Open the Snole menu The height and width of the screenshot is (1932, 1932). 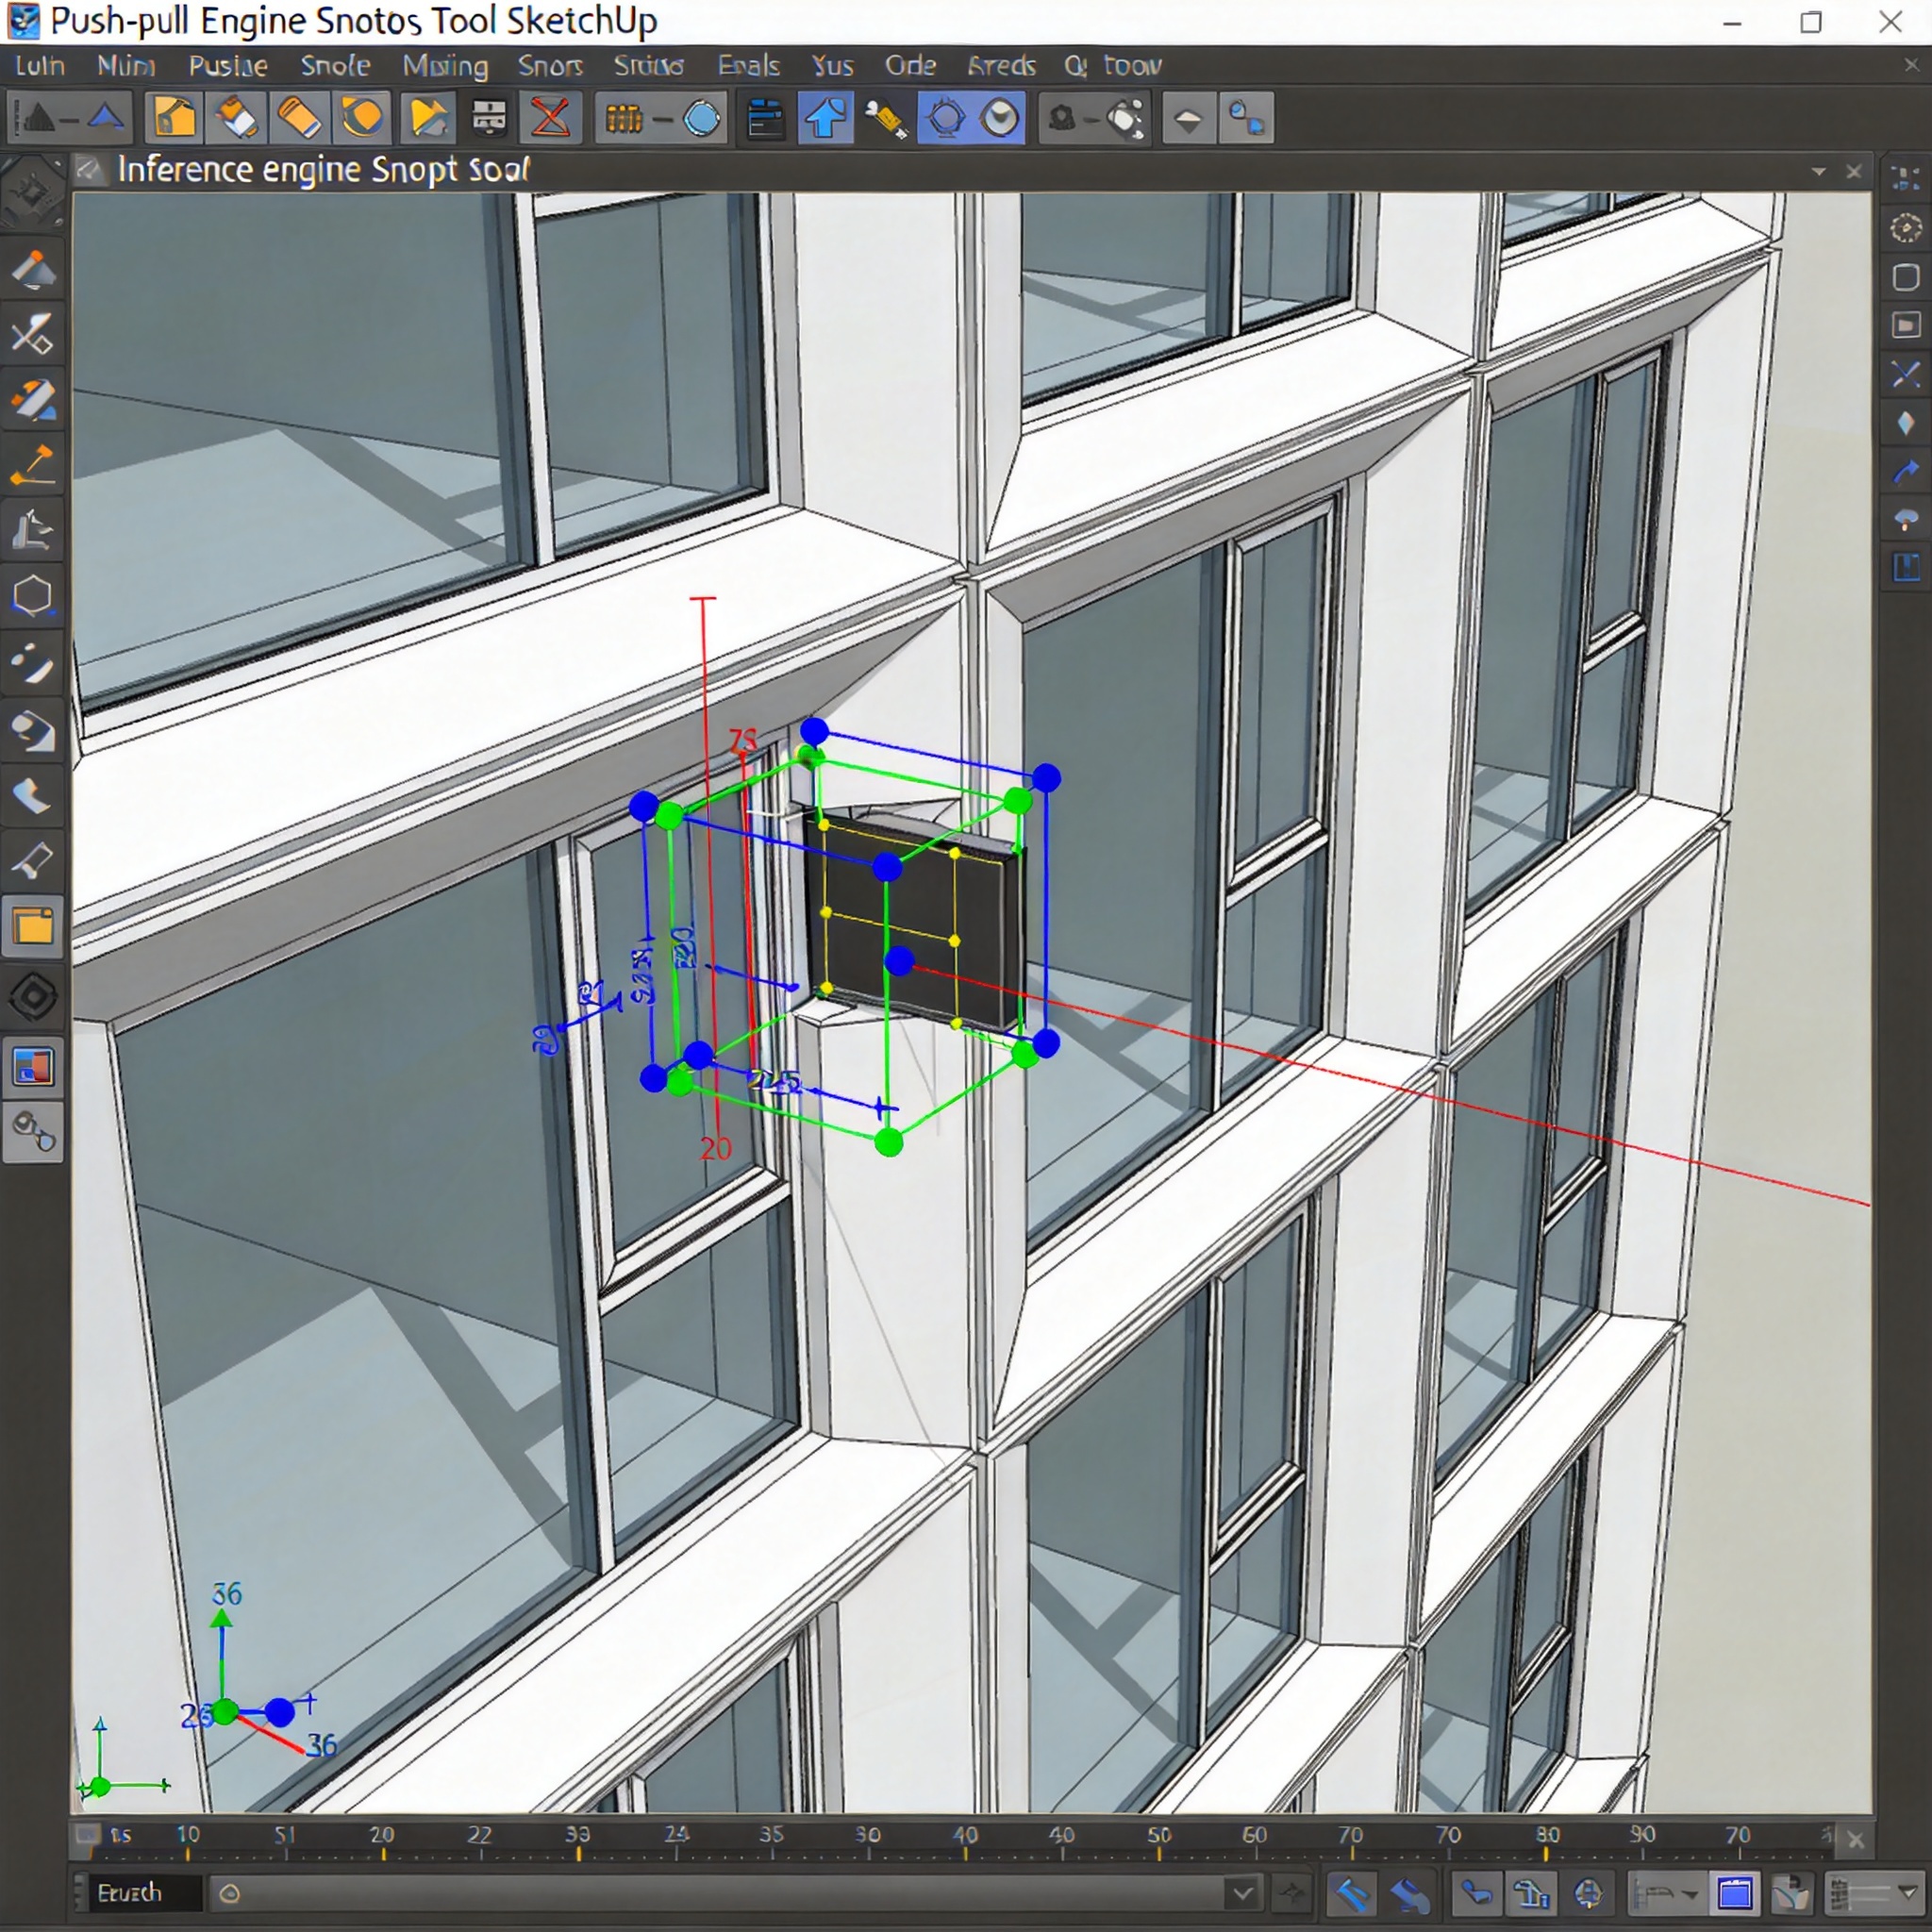pyautogui.click(x=336, y=66)
